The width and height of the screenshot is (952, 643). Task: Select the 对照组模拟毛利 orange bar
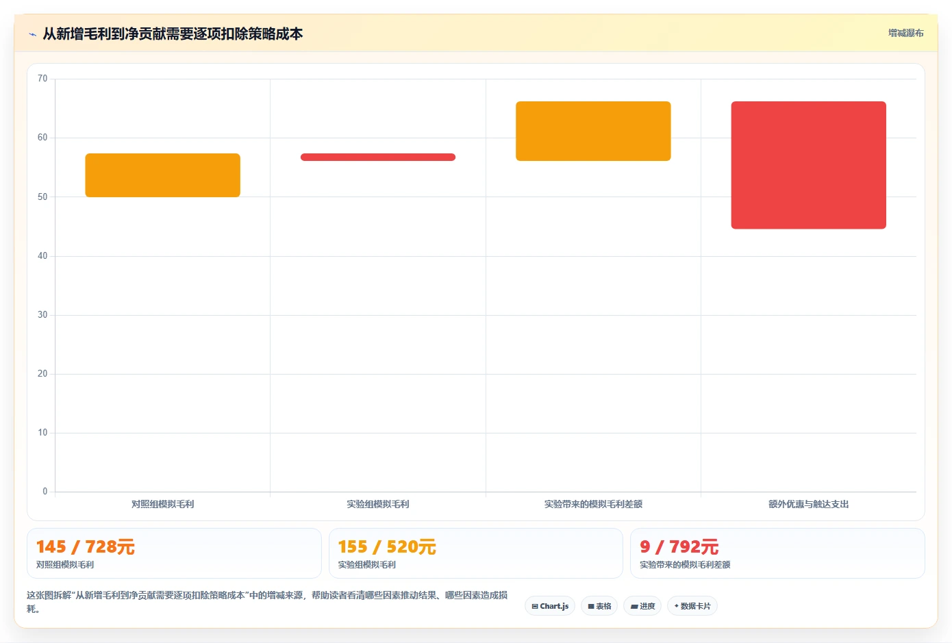click(x=163, y=175)
